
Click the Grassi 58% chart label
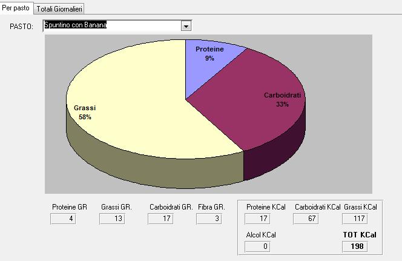tap(85, 112)
